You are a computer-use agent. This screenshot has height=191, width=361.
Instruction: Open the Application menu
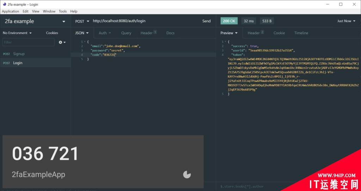pyautogui.click(x=10, y=11)
